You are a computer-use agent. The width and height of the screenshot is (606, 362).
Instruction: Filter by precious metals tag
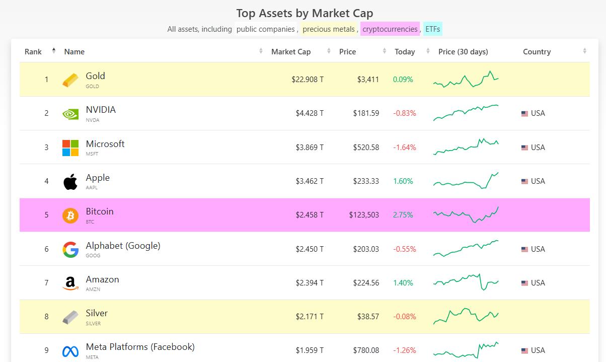pos(329,29)
